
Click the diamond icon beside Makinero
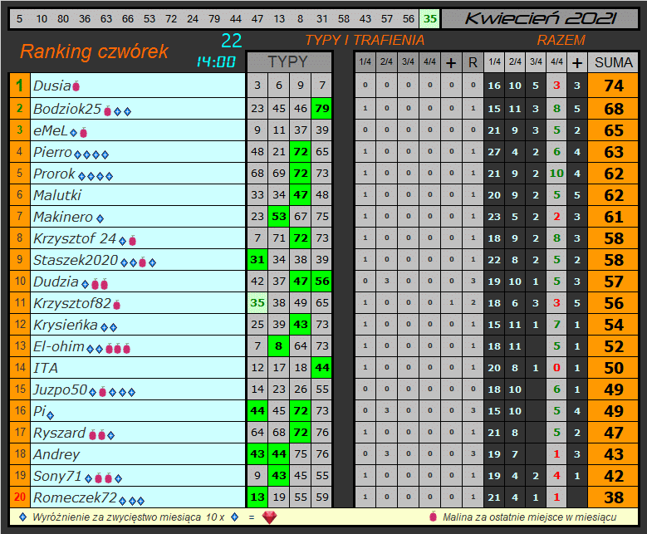(100, 218)
